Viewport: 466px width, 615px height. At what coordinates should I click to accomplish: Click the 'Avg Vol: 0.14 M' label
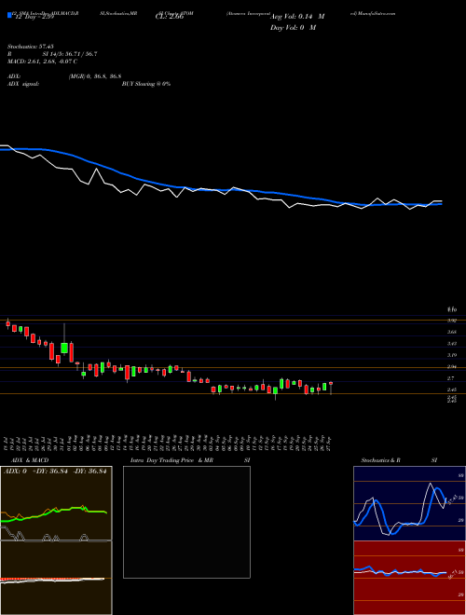coord(297,17)
